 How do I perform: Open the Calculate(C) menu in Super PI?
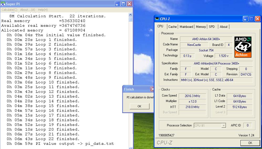9,10
